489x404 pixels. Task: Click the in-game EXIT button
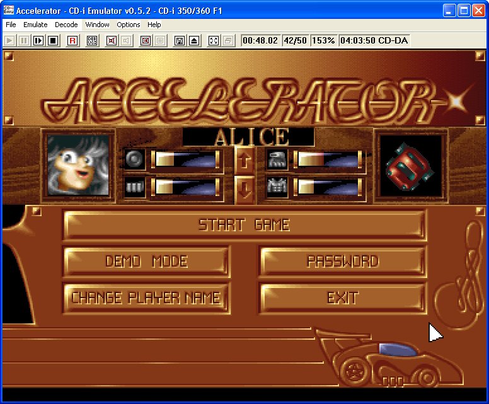[x=343, y=298]
